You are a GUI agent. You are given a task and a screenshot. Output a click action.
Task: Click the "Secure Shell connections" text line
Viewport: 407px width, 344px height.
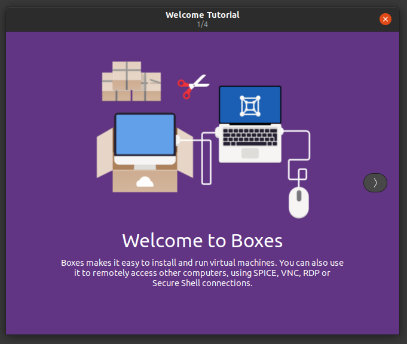pyautogui.click(x=202, y=283)
